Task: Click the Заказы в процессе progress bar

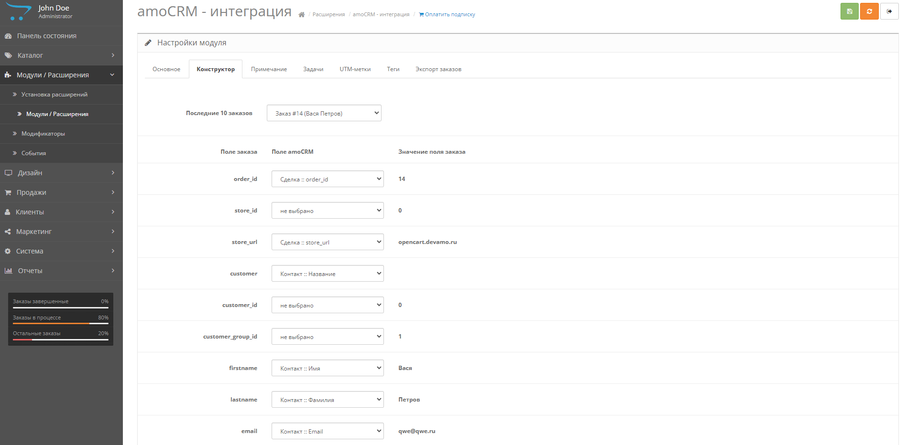Action: [x=61, y=323]
